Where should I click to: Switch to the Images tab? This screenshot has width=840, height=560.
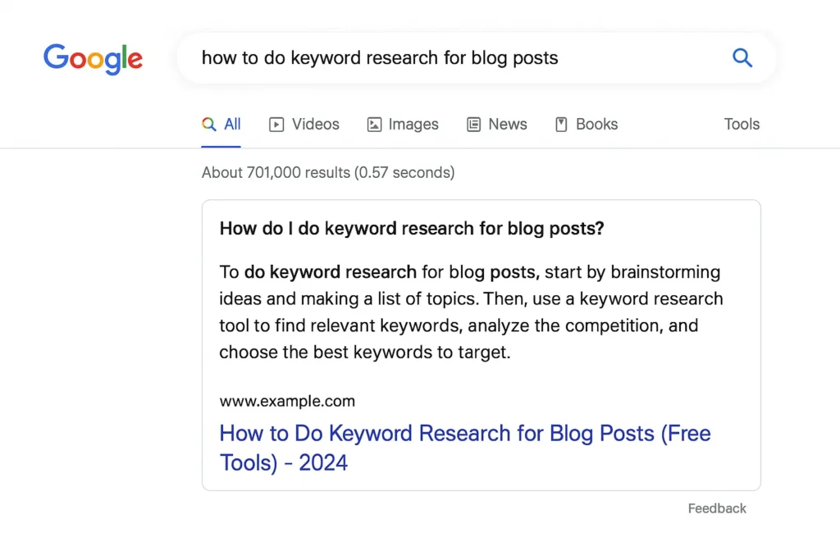(413, 124)
